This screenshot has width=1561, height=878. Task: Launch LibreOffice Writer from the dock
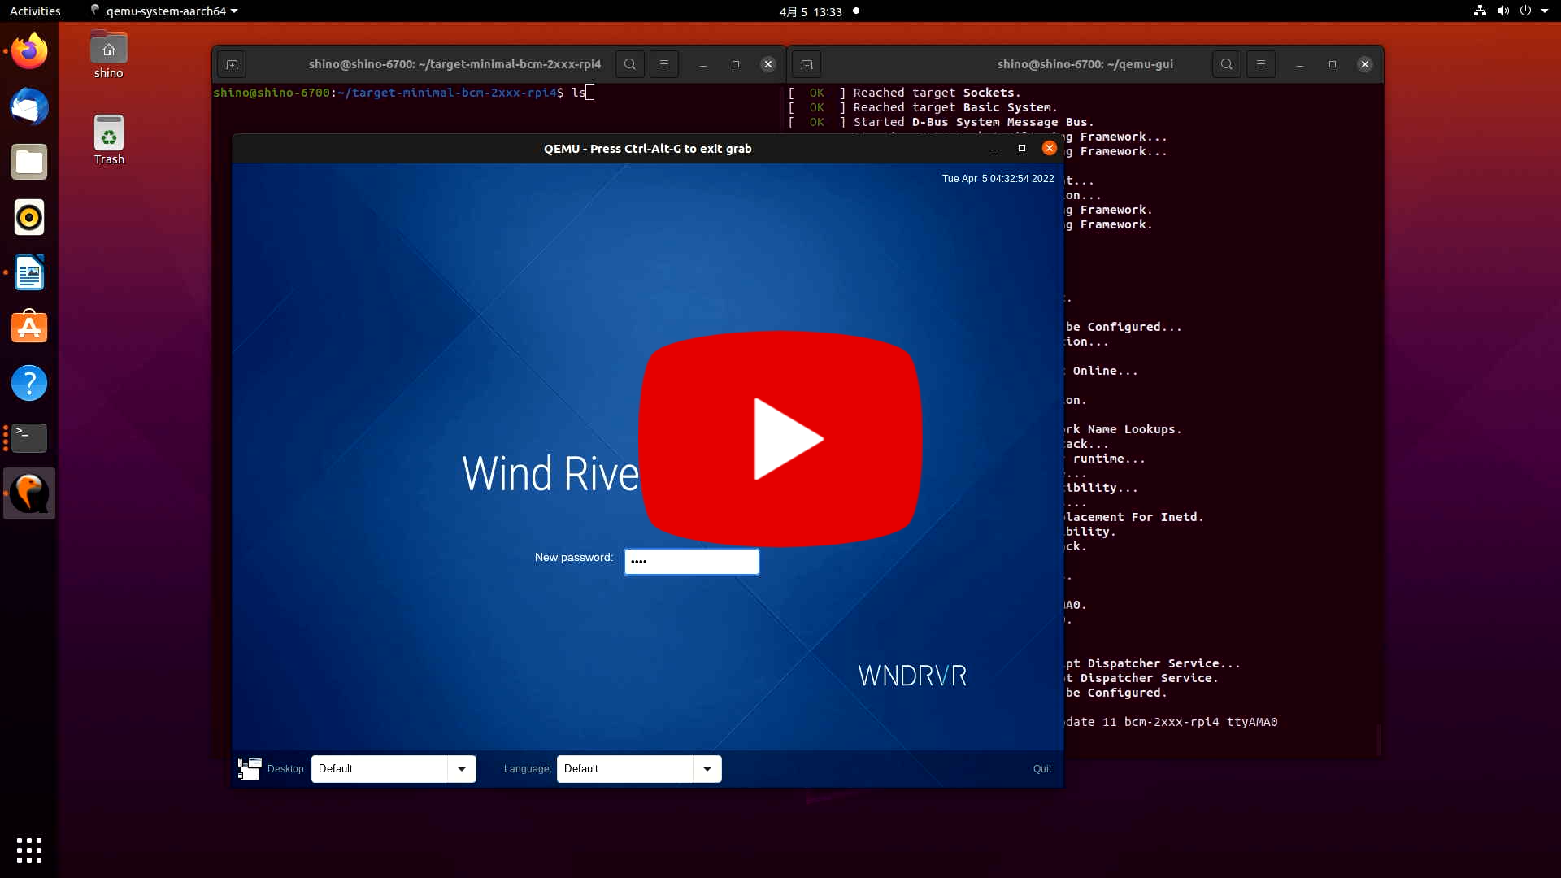pyautogui.click(x=29, y=272)
